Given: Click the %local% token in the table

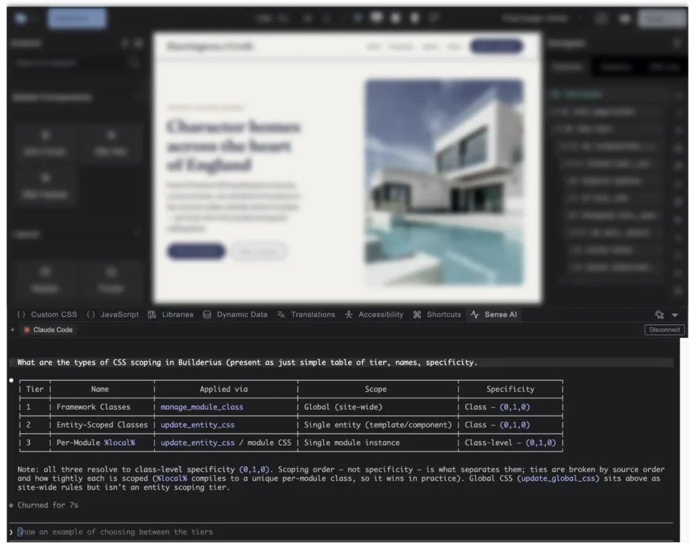Looking at the screenshot, I should (119, 442).
